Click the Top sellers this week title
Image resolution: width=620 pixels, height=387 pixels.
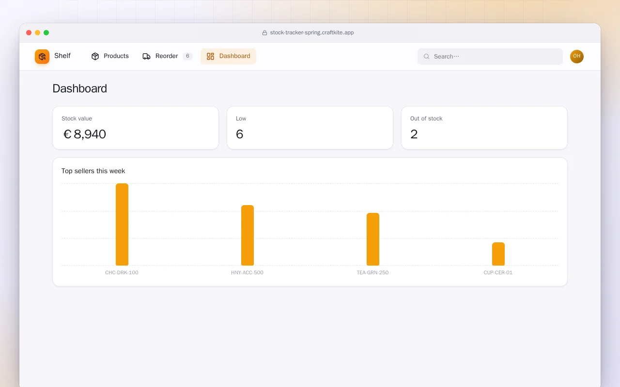point(93,171)
